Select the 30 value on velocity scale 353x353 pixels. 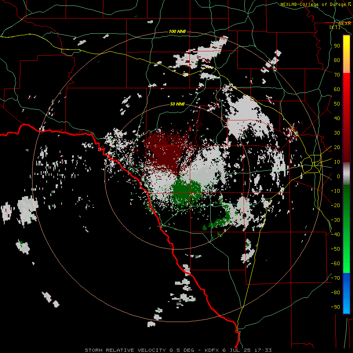[337, 133]
